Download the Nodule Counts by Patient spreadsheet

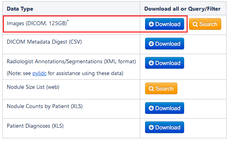pyautogui.click(x=164, y=108)
